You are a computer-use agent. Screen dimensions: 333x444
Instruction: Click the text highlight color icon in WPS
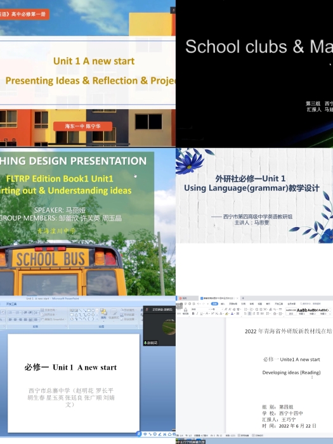tap(226, 313)
